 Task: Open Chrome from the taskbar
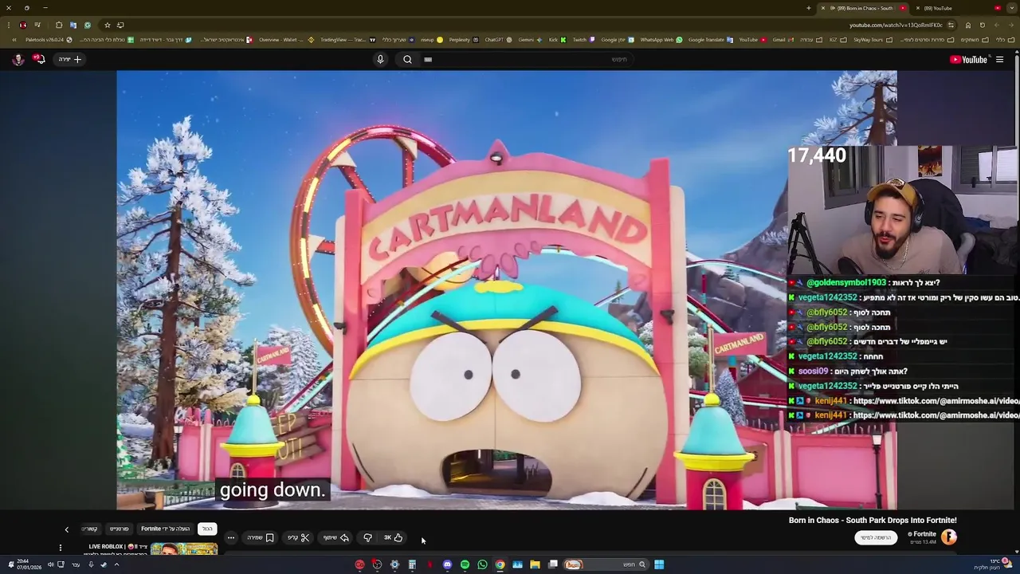click(500, 564)
